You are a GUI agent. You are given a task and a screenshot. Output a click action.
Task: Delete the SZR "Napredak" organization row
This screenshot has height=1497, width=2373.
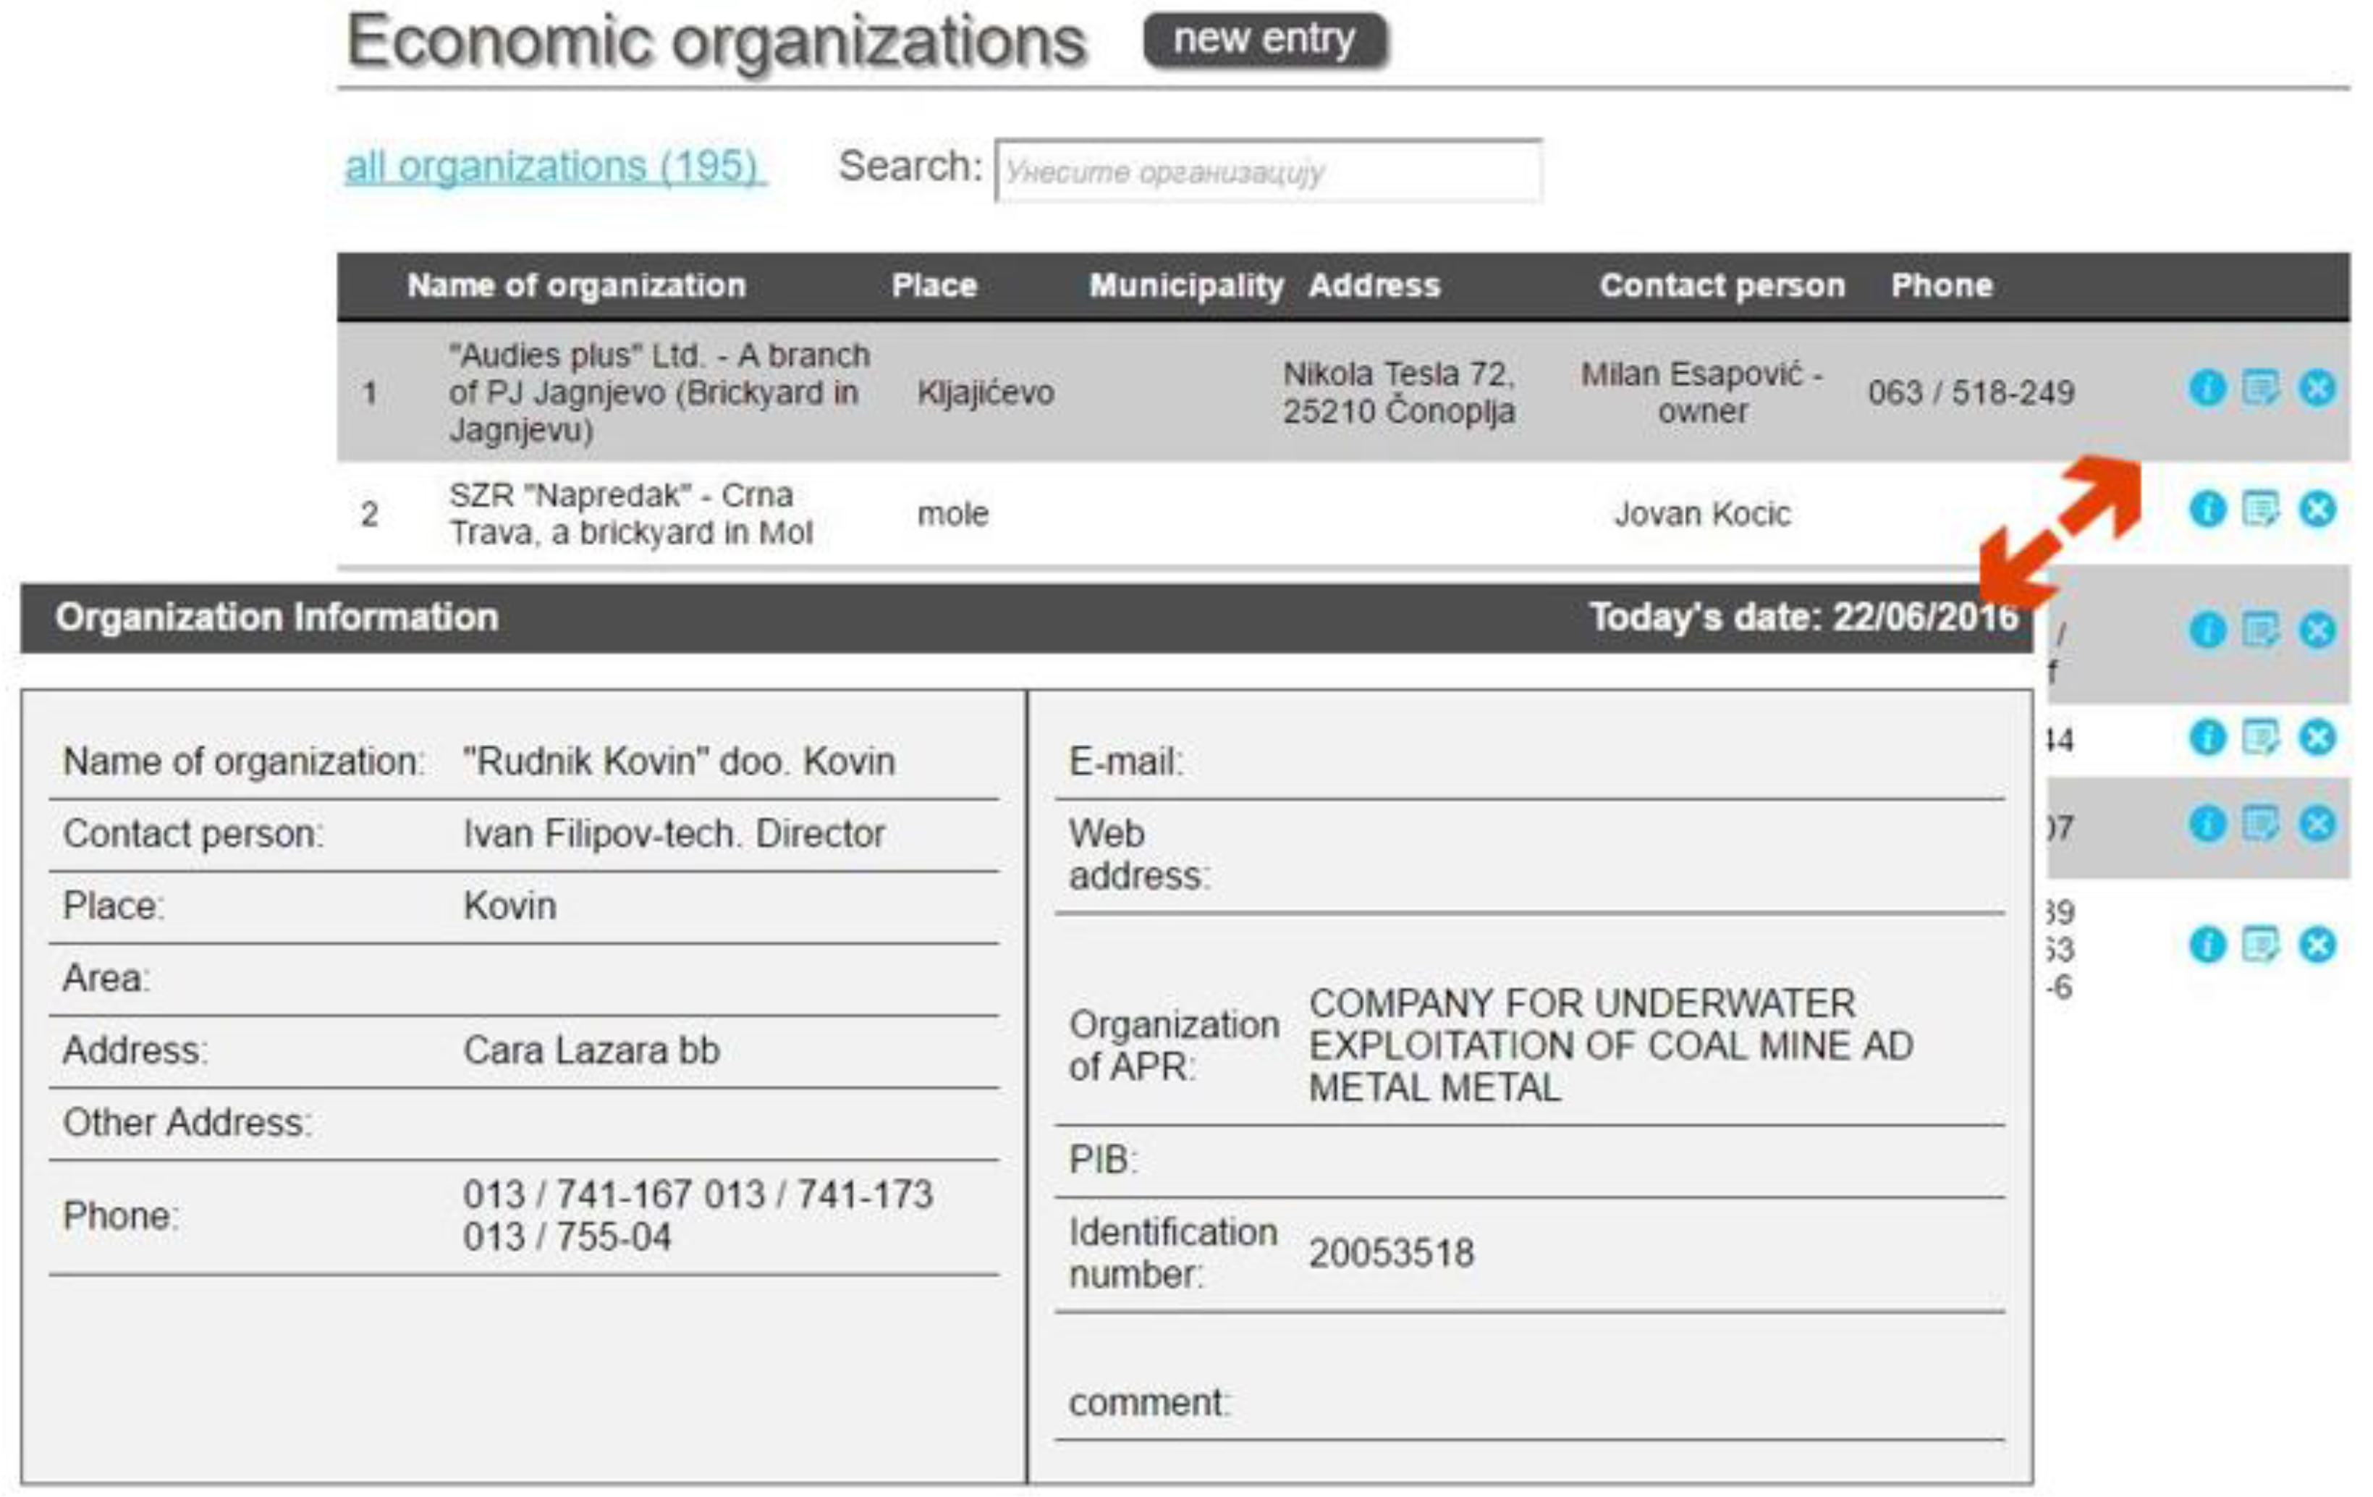pyautogui.click(x=2317, y=508)
